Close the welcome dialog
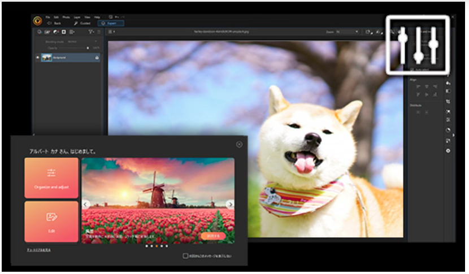 pos(239,145)
